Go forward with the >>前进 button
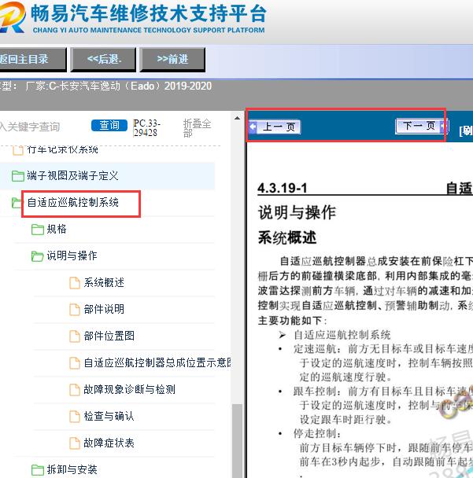 point(172,60)
